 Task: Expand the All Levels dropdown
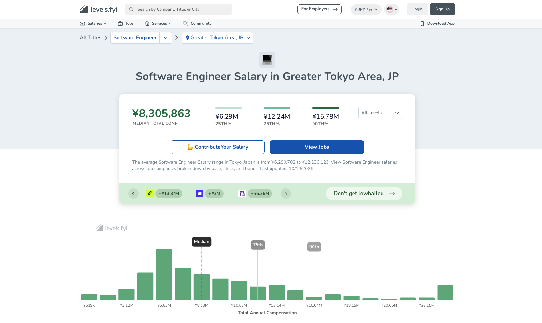[x=380, y=113]
